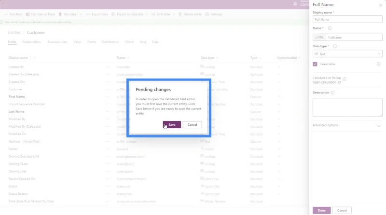Select the Modified By (Delegate) field
Screen dimensions: 386x215
pos(25,127)
